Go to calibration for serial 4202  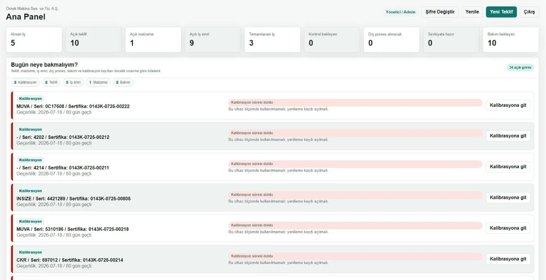pos(508,136)
